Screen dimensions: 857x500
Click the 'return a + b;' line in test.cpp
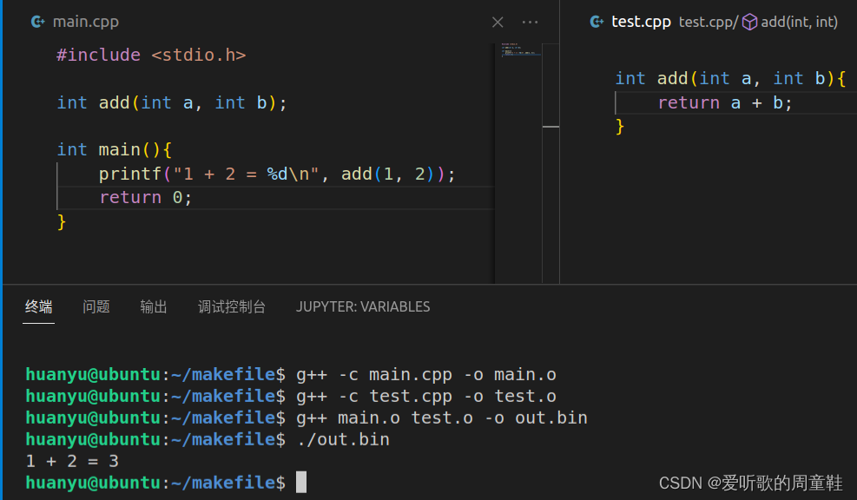(x=725, y=102)
